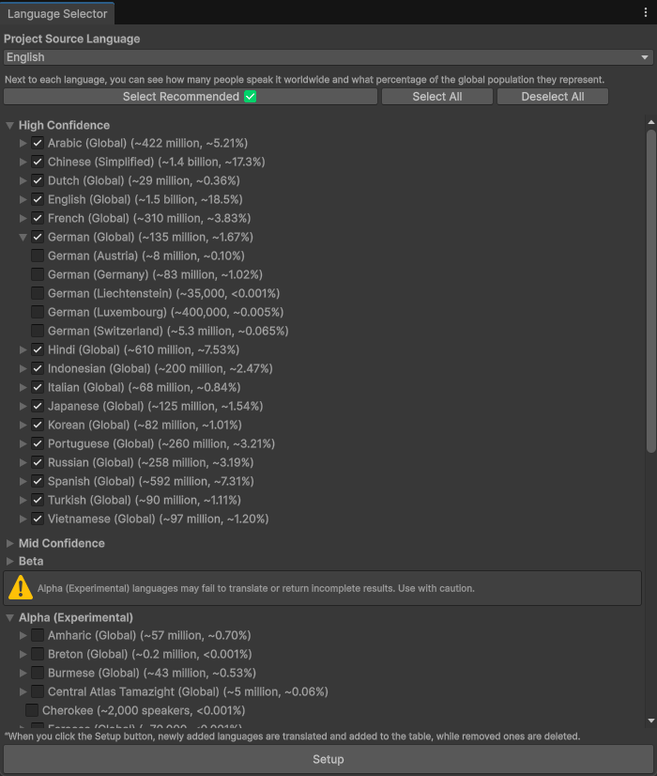Viewport: 657px width, 776px height.
Task: Expand the Beta section
Action: point(9,561)
